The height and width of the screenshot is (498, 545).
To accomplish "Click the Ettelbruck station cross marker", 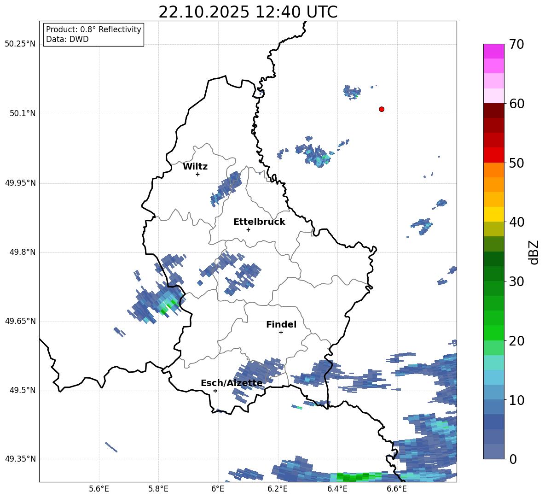I will coord(248,229).
